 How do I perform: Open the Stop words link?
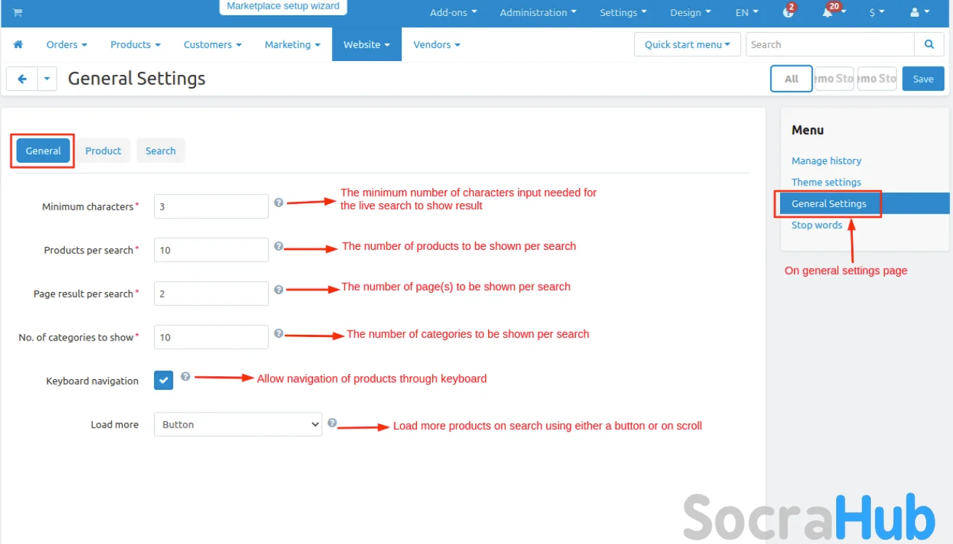816,225
